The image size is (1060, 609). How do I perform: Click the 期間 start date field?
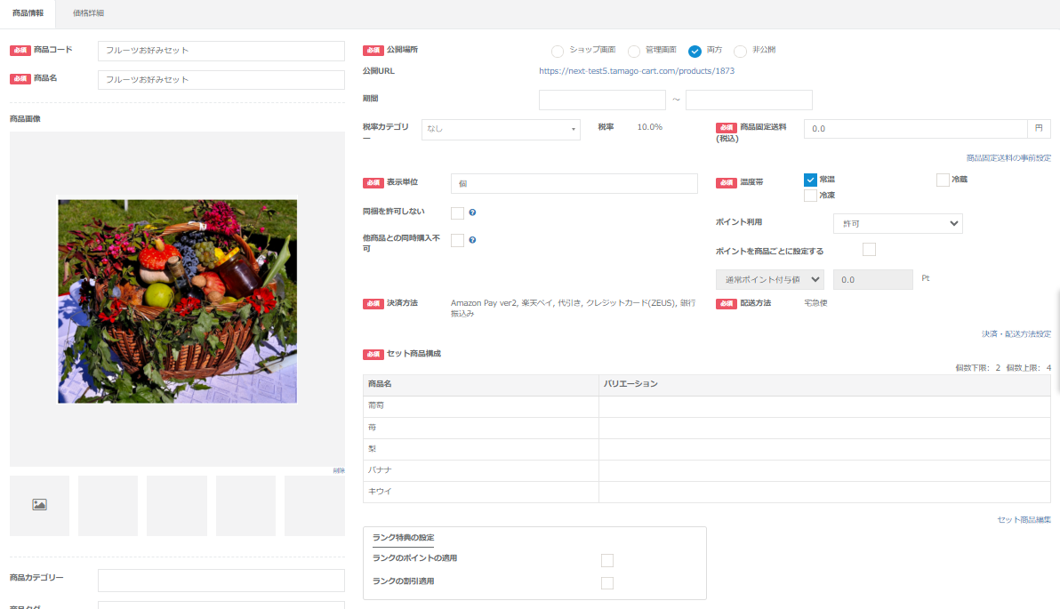pos(602,100)
